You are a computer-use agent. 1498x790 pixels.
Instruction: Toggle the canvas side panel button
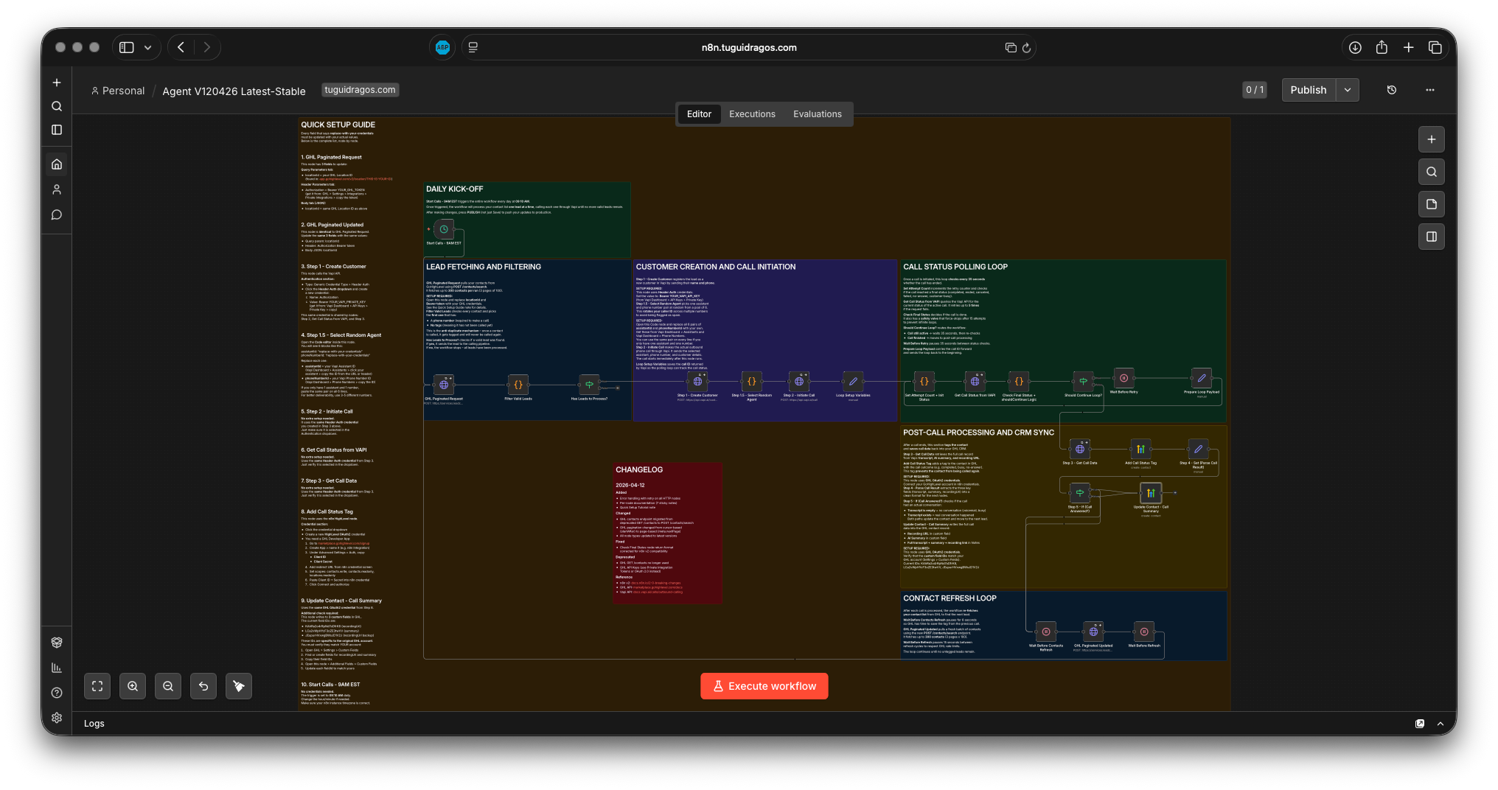coord(1432,237)
